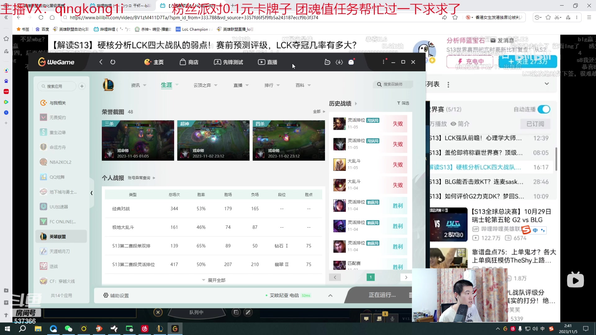Toggle the 自动连播 switch on bilibili
This screenshot has width=596, height=335.
[544, 109]
